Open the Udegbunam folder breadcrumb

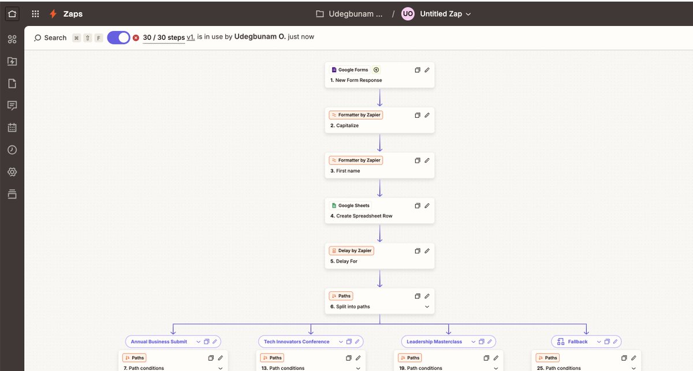[x=349, y=14]
